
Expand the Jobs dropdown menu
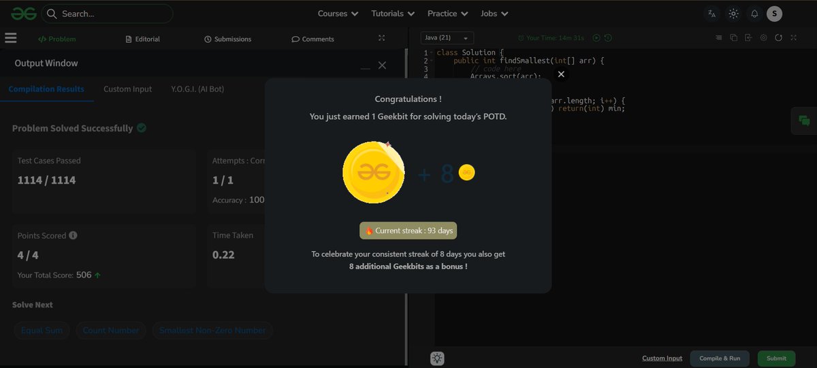coord(495,14)
